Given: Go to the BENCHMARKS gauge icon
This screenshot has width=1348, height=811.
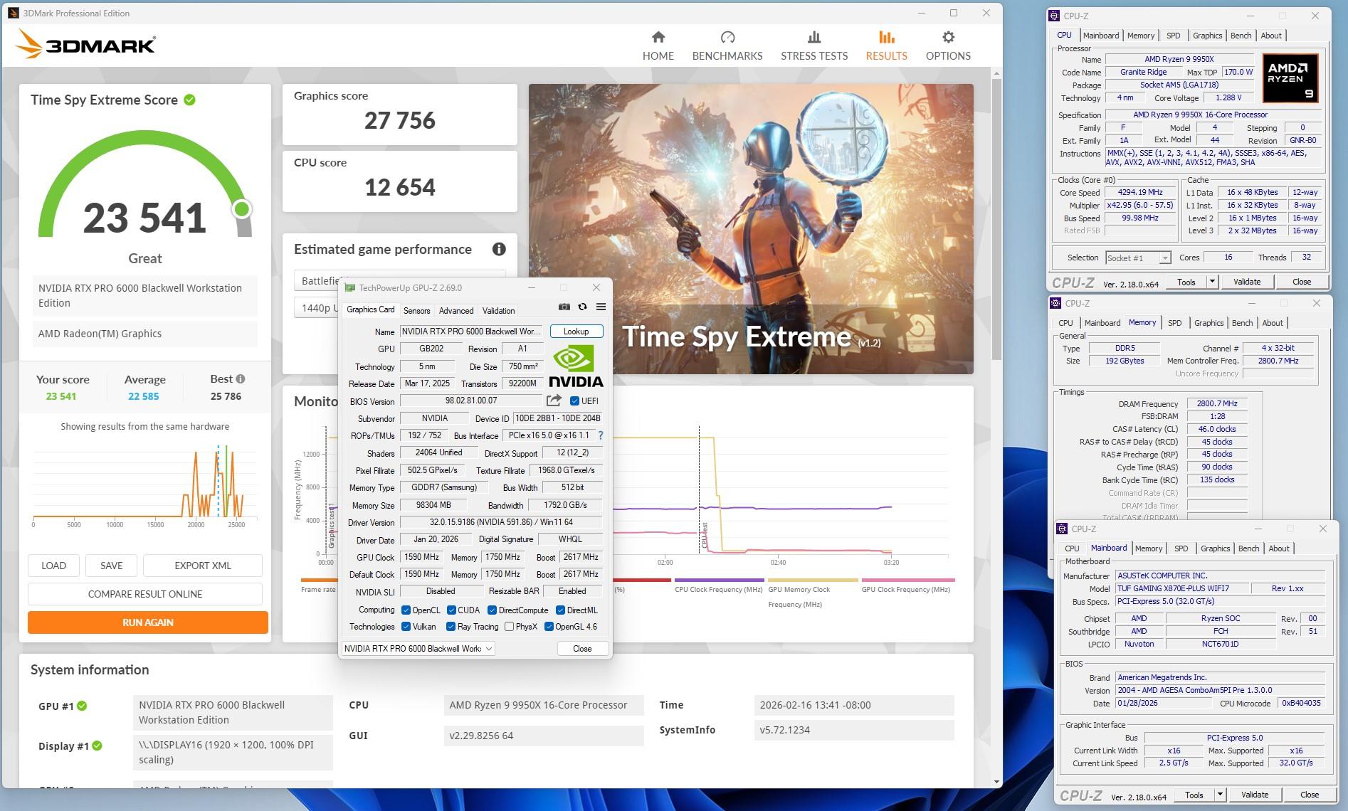Looking at the screenshot, I should (x=727, y=38).
